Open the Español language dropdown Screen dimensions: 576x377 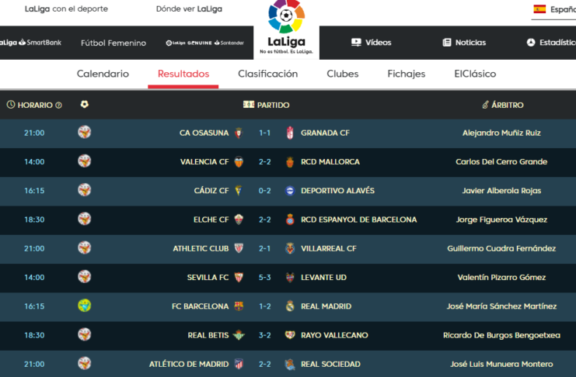[x=563, y=9]
